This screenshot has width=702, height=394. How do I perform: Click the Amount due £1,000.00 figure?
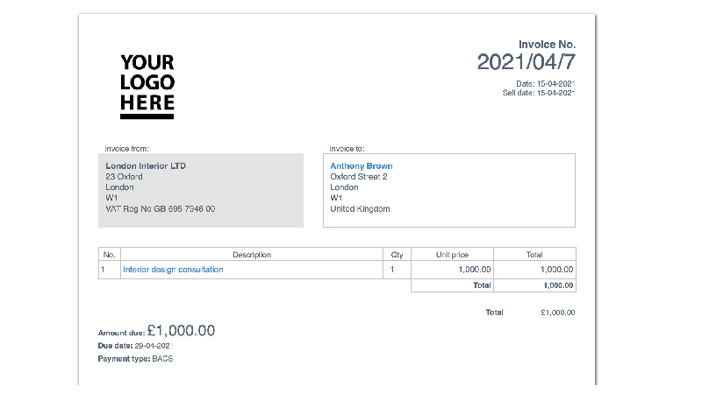coord(181,331)
